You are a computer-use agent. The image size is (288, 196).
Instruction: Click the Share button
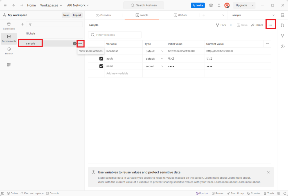257,25
